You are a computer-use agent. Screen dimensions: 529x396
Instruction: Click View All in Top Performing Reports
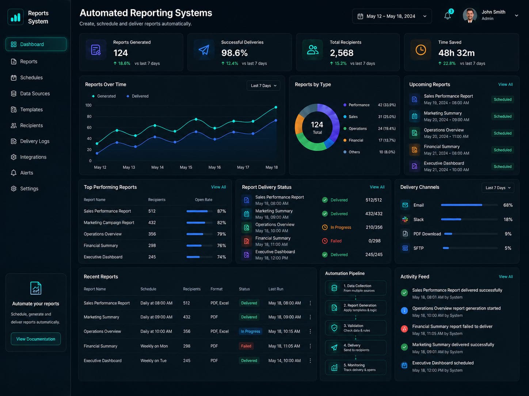[x=218, y=187]
